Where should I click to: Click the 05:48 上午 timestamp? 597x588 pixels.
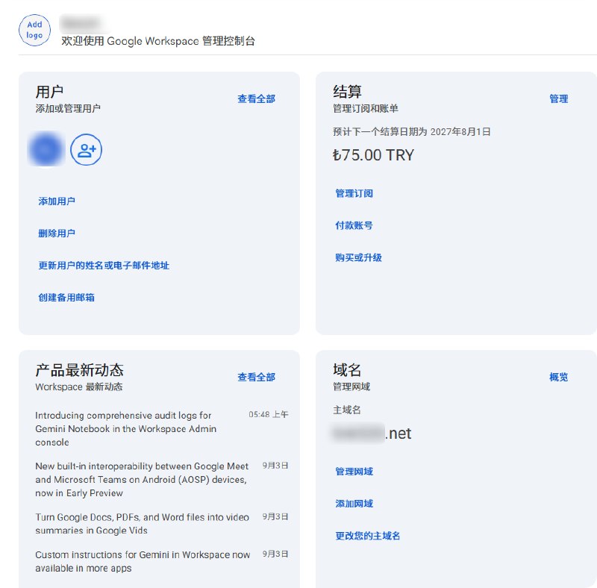[269, 414]
